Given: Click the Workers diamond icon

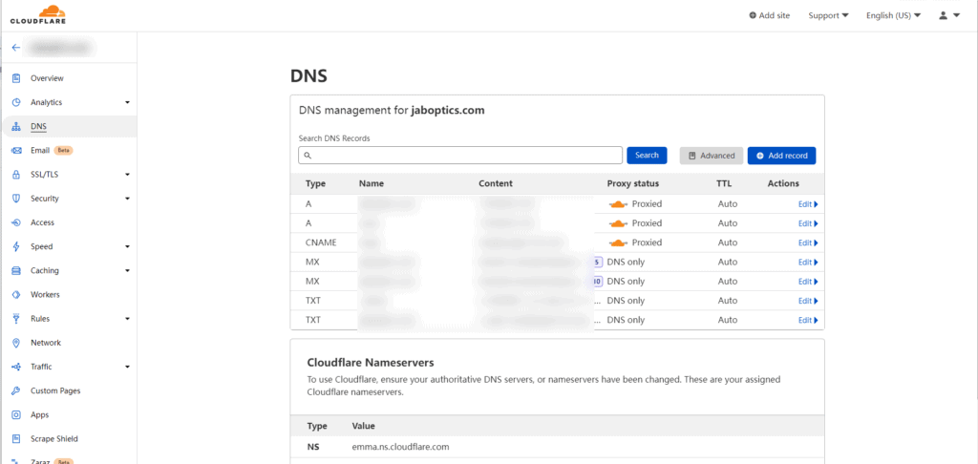Looking at the screenshot, I should (17, 294).
